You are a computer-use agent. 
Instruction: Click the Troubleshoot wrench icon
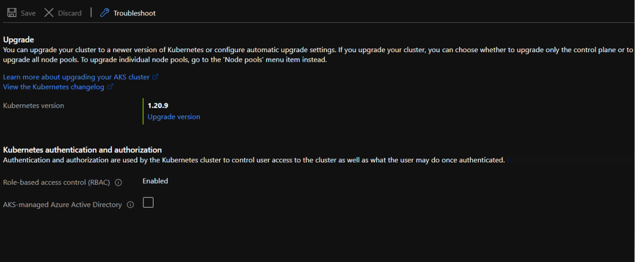105,12
